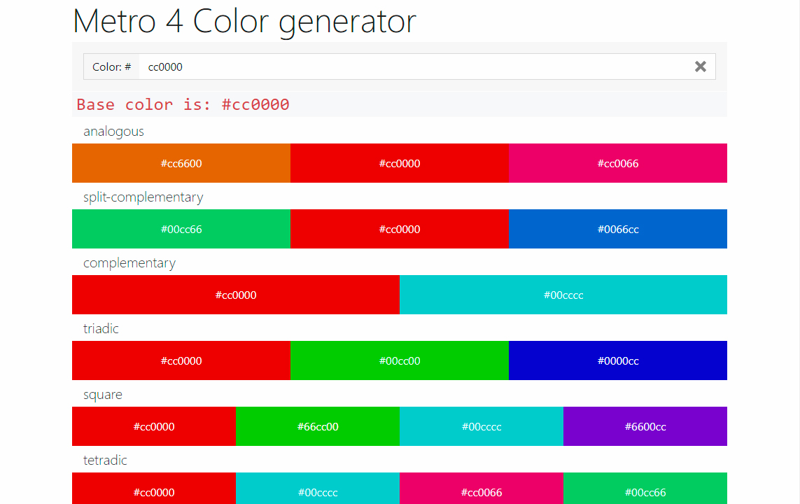This screenshot has width=800, height=504.
Task: Click the blue #0066cc split-complementary swatch
Action: [617, 229]
